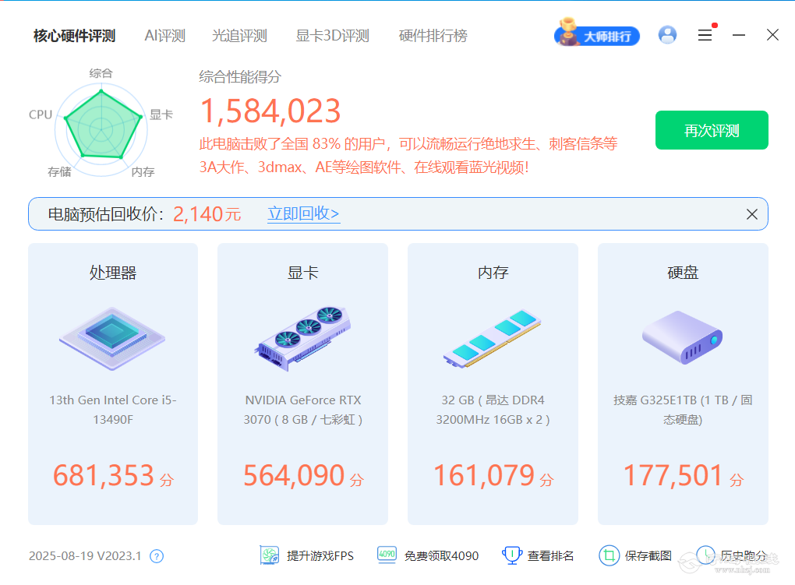795x585 pixels.
Task: Open the user account avatar icon
Action: (x=667, y=35)
